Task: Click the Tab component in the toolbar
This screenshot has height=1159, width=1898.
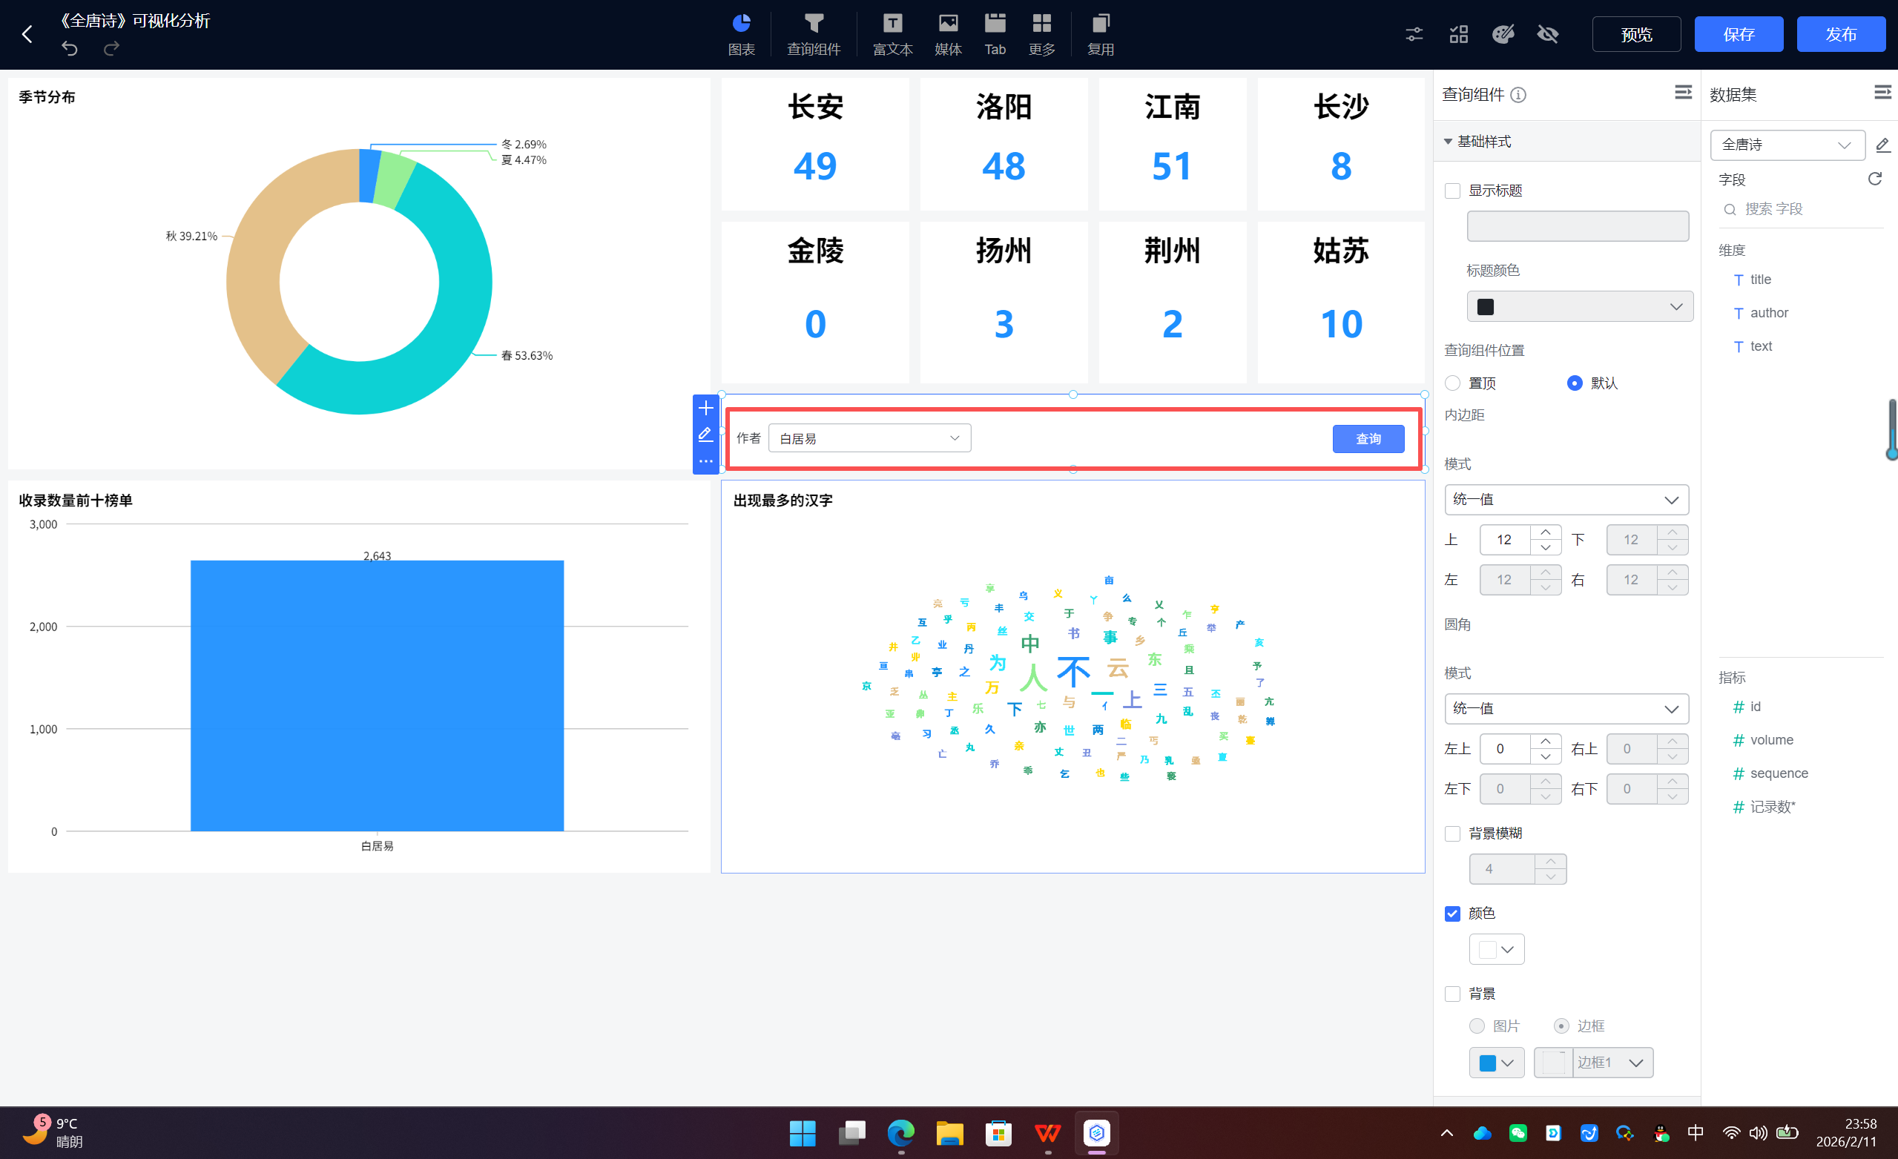Action: coord(995,34)
